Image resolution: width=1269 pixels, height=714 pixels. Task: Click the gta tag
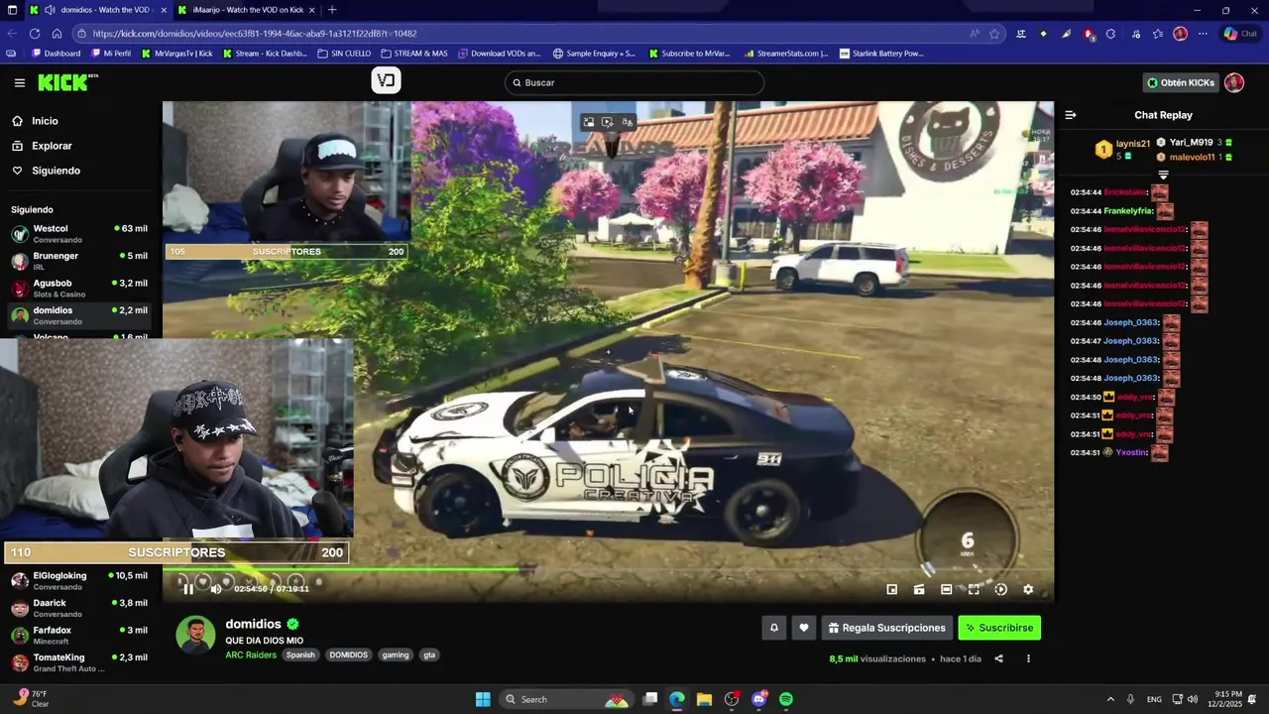coord(429,654)
